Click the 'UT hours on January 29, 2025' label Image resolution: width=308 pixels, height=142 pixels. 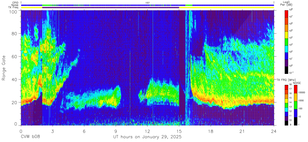coord(147,137)
